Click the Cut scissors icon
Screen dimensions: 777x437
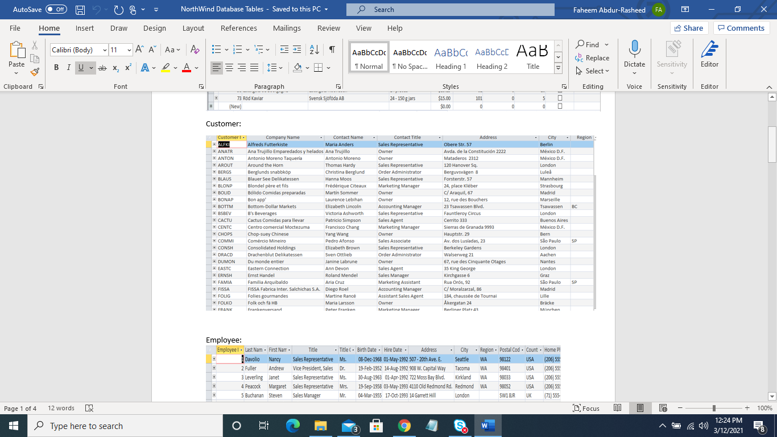point(35,46)
